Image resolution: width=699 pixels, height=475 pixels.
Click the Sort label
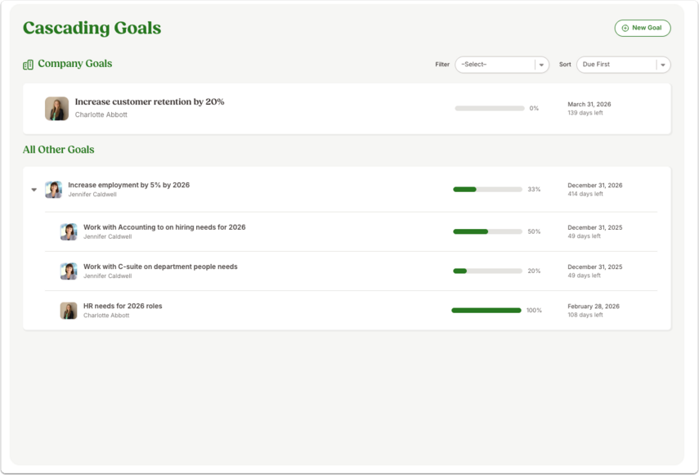[x=565, y=65]
